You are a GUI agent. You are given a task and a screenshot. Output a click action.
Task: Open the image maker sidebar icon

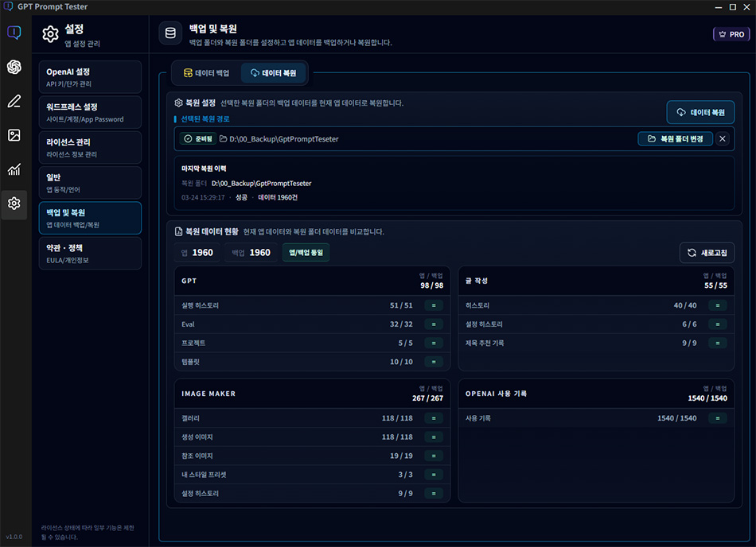[14, 135]
